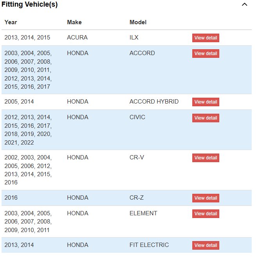View detail for Honda Accord
The image size is (256, 261).
pyautogui.click(x=206, y=54)
